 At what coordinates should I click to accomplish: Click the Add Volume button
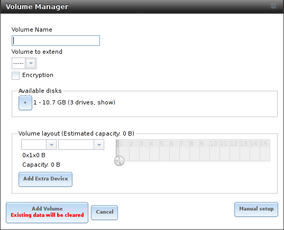click(x=47, y=213)
